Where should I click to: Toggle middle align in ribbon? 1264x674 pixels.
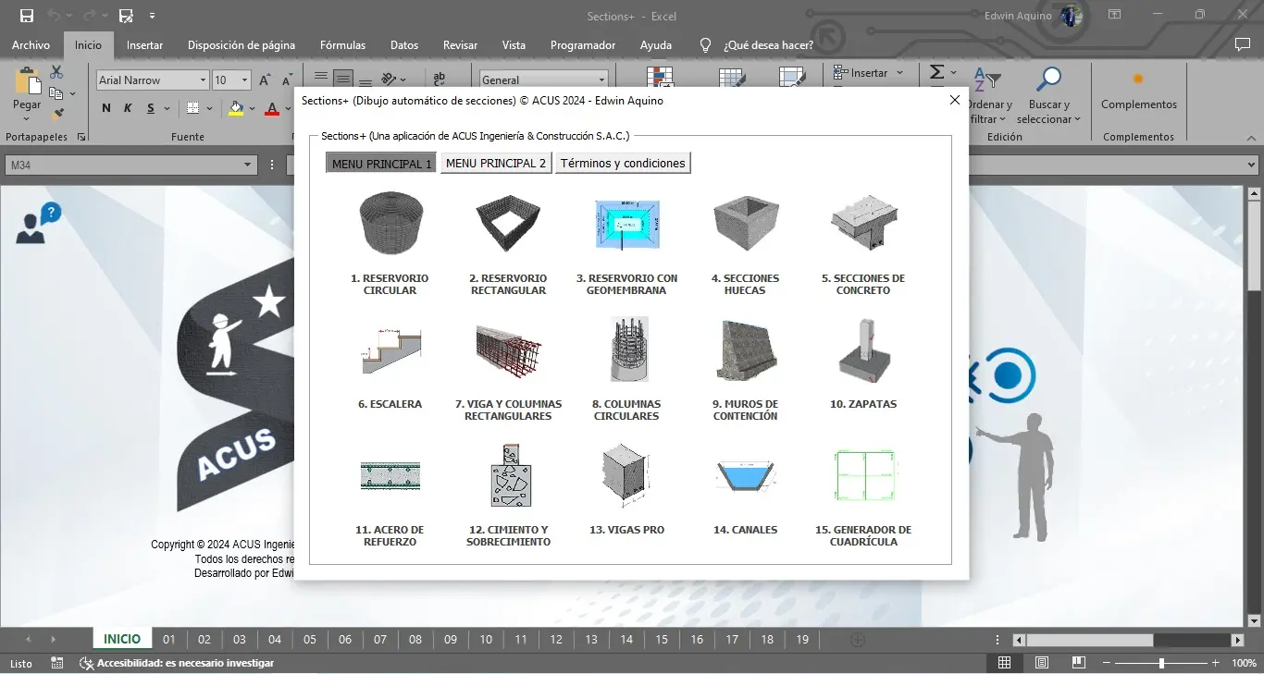tap(343, 78)
